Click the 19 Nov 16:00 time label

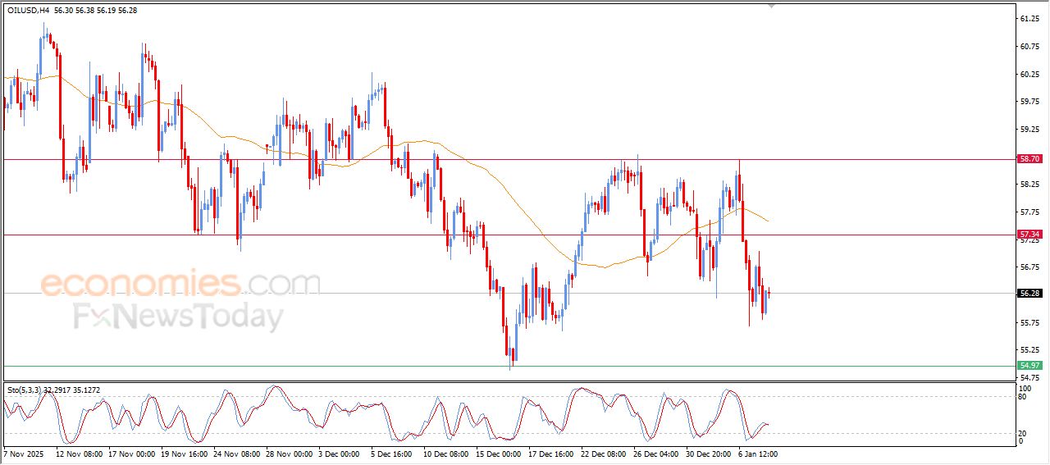185,454
